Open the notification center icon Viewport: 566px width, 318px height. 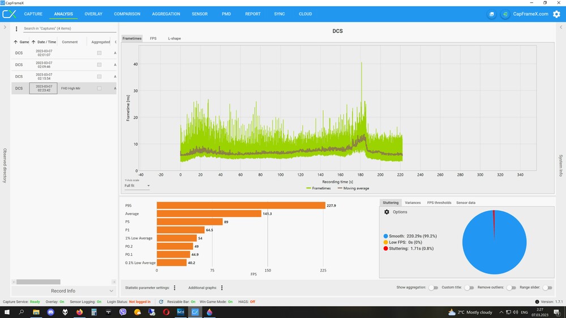(558, 312)
